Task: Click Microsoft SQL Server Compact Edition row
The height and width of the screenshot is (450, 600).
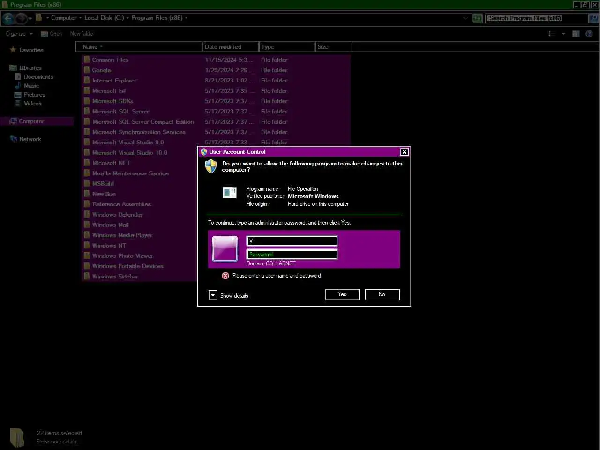Action: click(x=216, y=122)
